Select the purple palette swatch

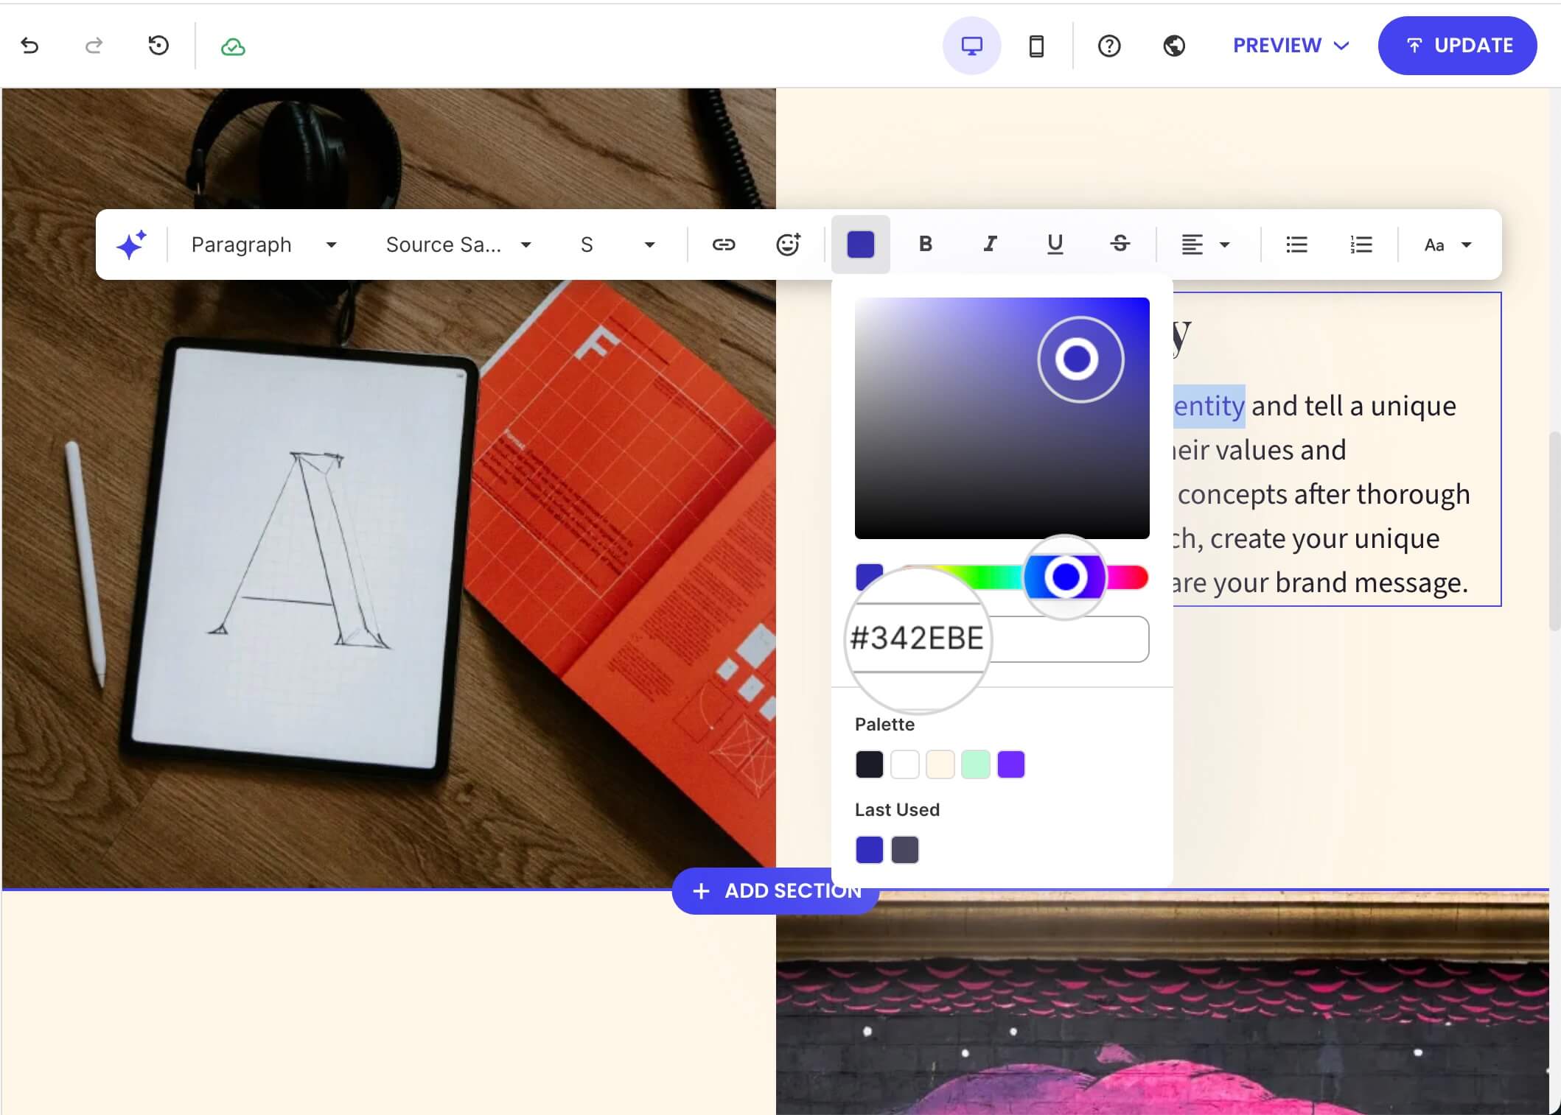coord(1010,764)
